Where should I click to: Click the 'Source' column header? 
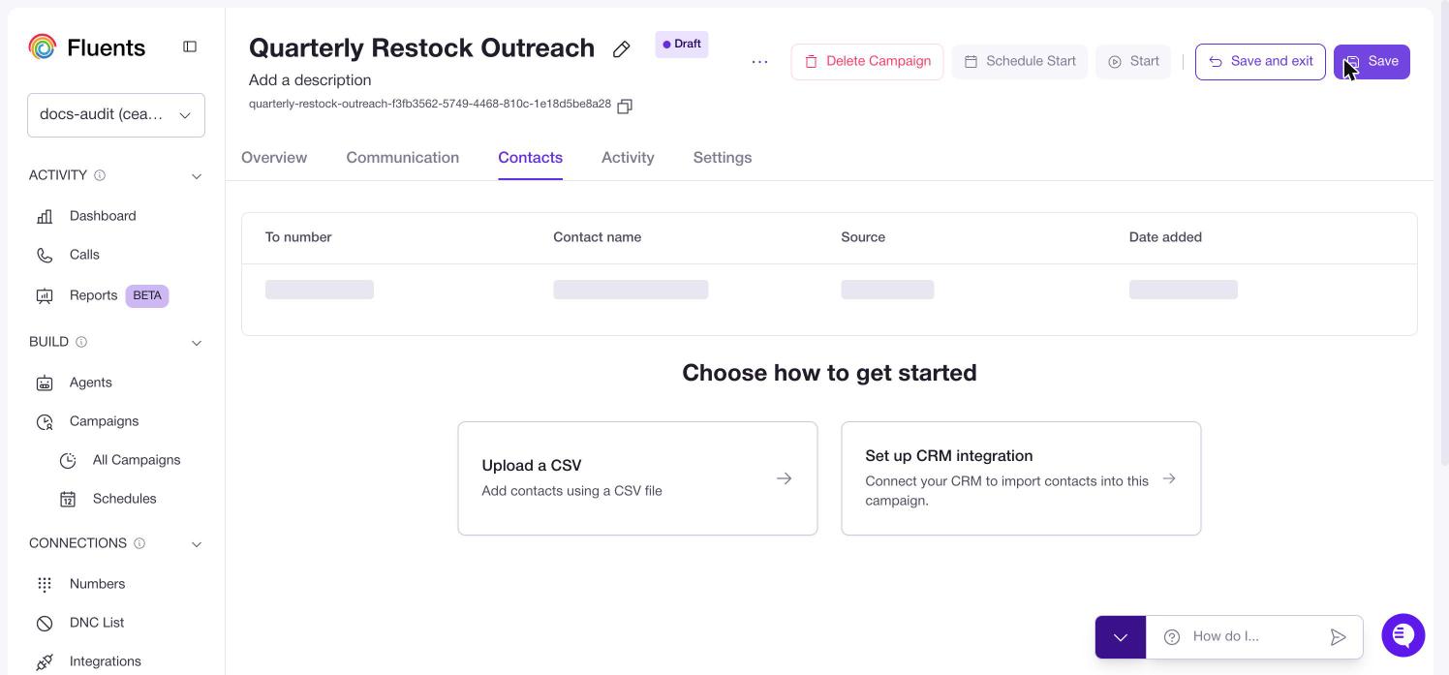(x=863, y=237)
